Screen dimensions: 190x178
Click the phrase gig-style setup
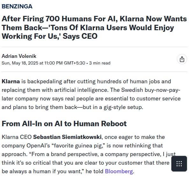123,107
